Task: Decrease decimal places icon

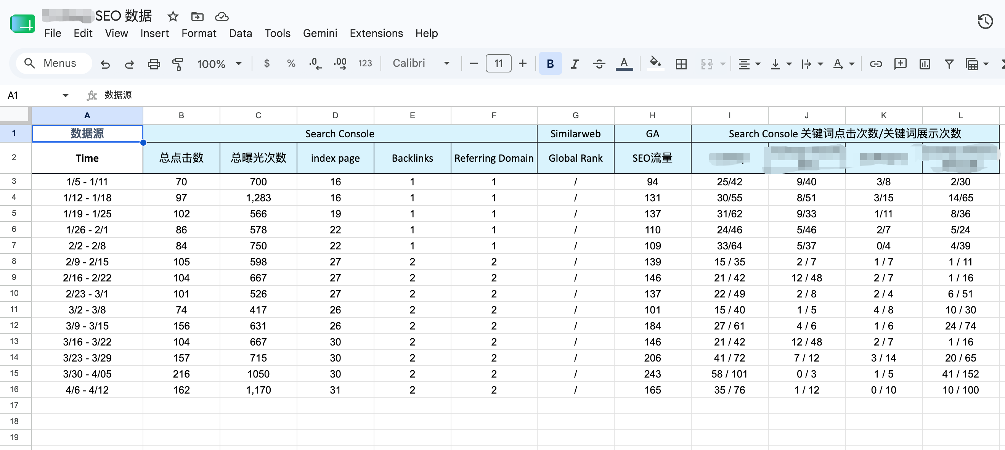Action: pos(315,63)
